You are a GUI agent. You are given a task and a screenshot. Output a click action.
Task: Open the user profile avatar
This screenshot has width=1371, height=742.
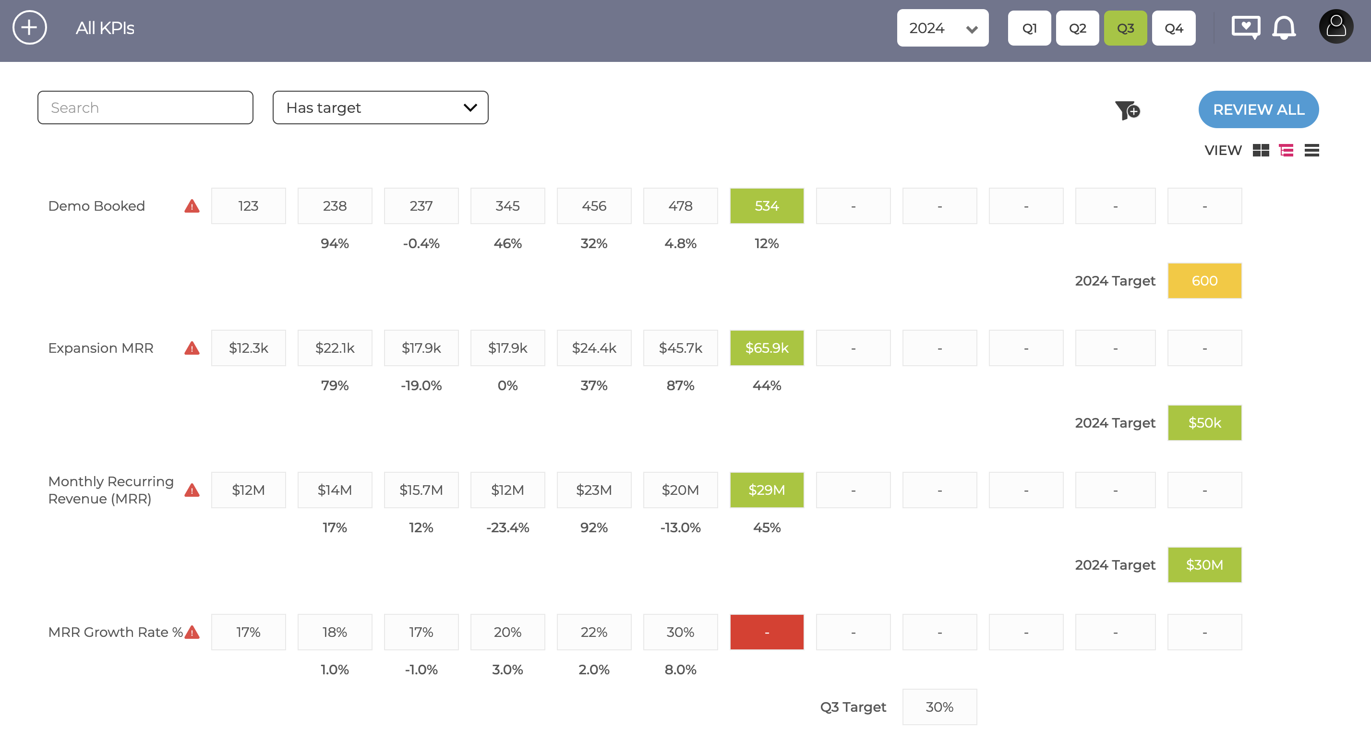coord(1336,26)
